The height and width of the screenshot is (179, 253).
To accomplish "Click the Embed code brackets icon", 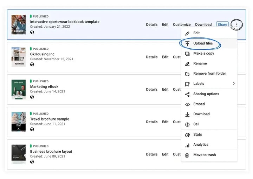I will pos(187,104).
